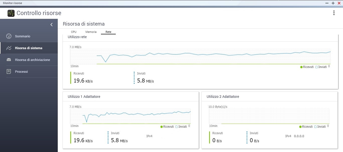Screen dimensions: 343x152
Task: Toggle Inviati legend in Utilizzo 1 Adattatore
Action: pos(181,127)
